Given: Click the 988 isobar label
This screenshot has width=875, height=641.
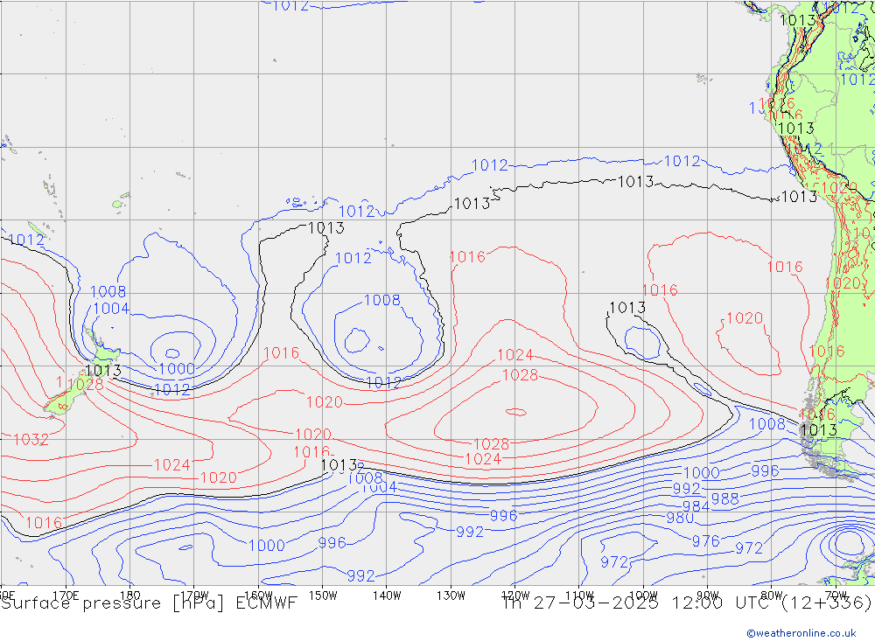Looking at the screenshot, I should pyautogui.click(x=724, y=498).
